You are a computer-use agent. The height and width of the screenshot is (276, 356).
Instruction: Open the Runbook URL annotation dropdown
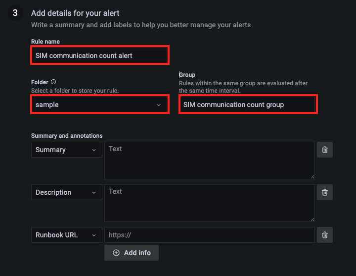67,235
